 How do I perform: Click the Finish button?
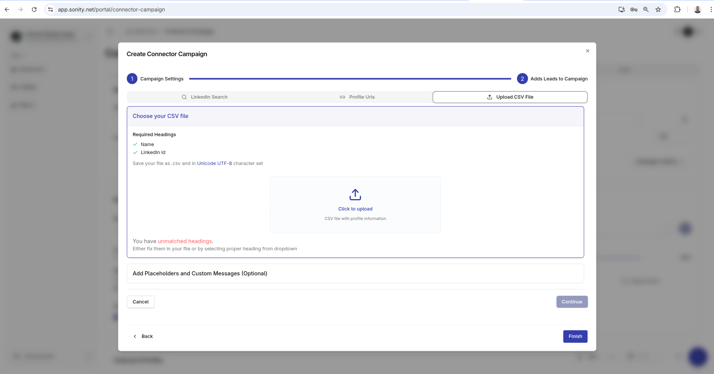coord(575,336)
